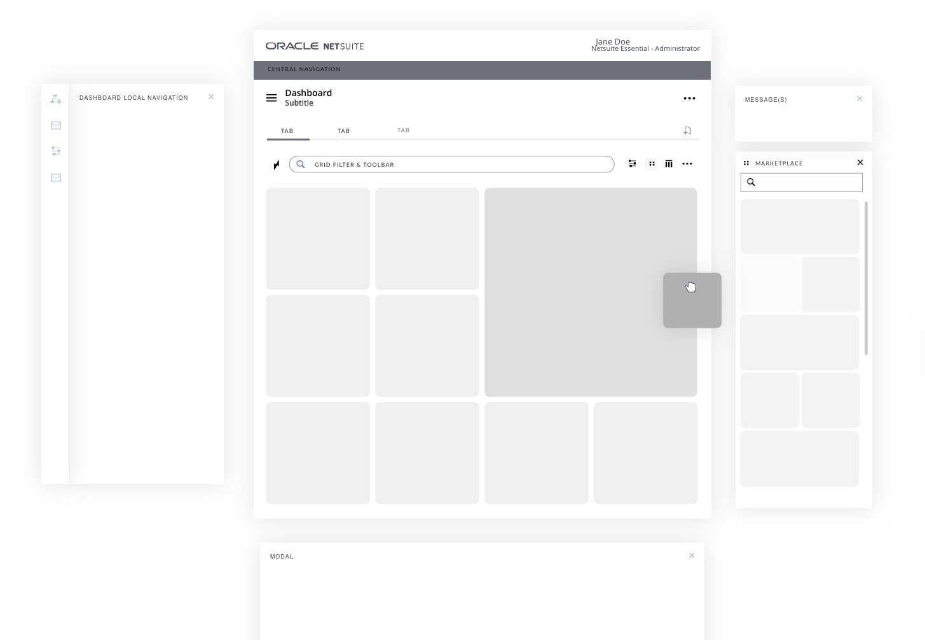Viewport: 925px width, 640px height.
Task: Open the Dashboard header three-dots menu
Action: (689, 99)
